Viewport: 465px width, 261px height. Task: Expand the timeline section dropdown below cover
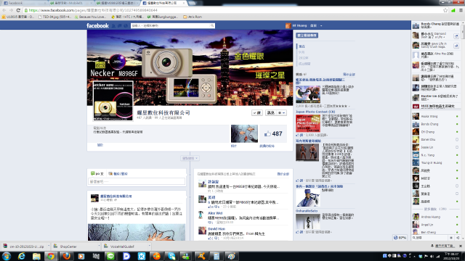(x=190, y=158)
